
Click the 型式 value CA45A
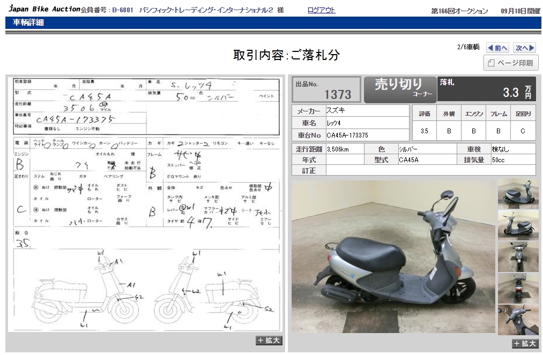coord(427,160)
